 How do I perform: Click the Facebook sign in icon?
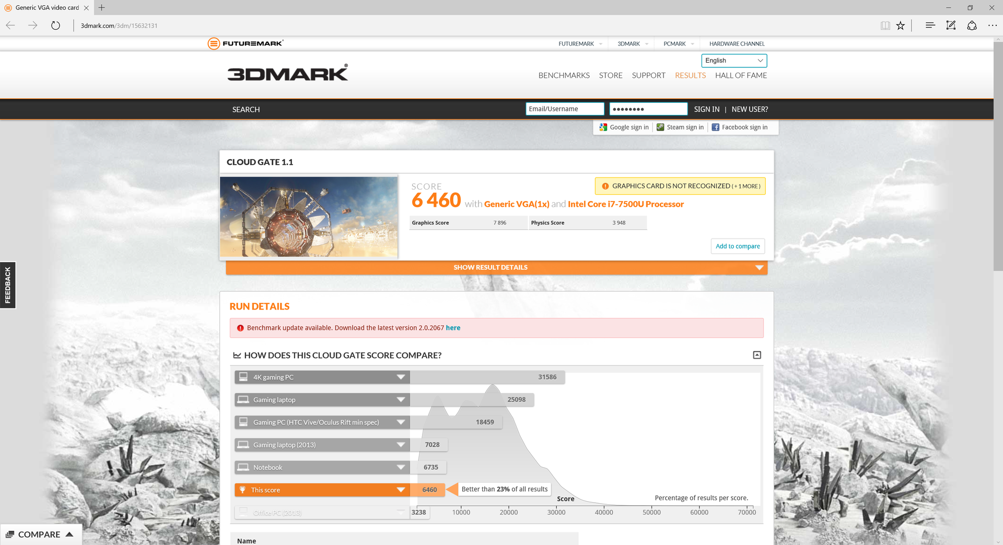716,127
